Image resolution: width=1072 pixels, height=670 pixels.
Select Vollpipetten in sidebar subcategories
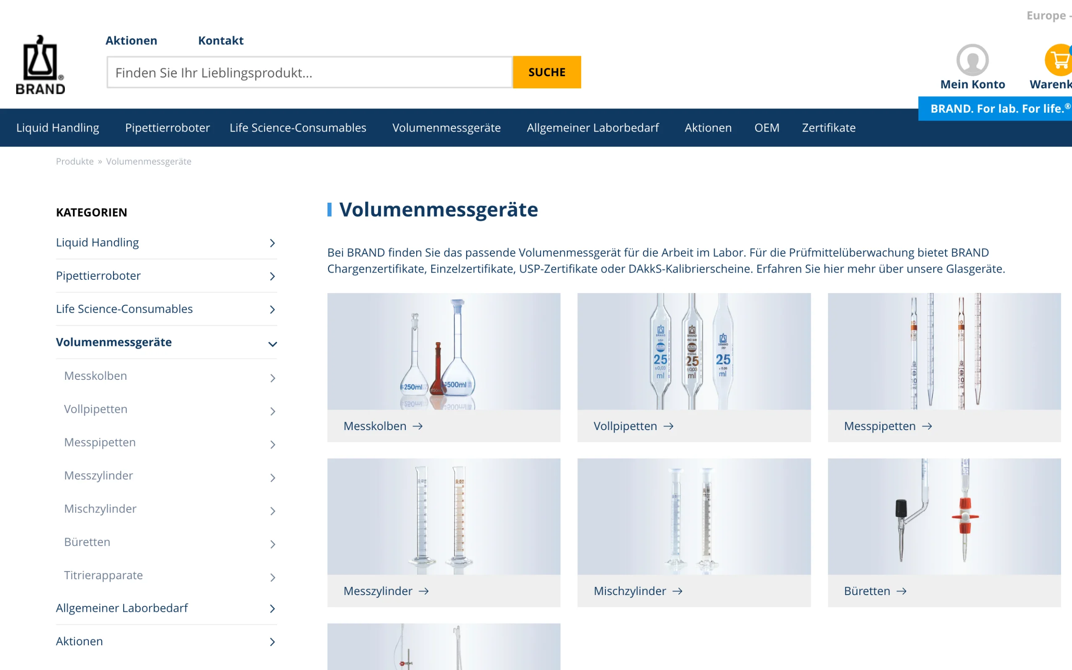coord(95,410)
